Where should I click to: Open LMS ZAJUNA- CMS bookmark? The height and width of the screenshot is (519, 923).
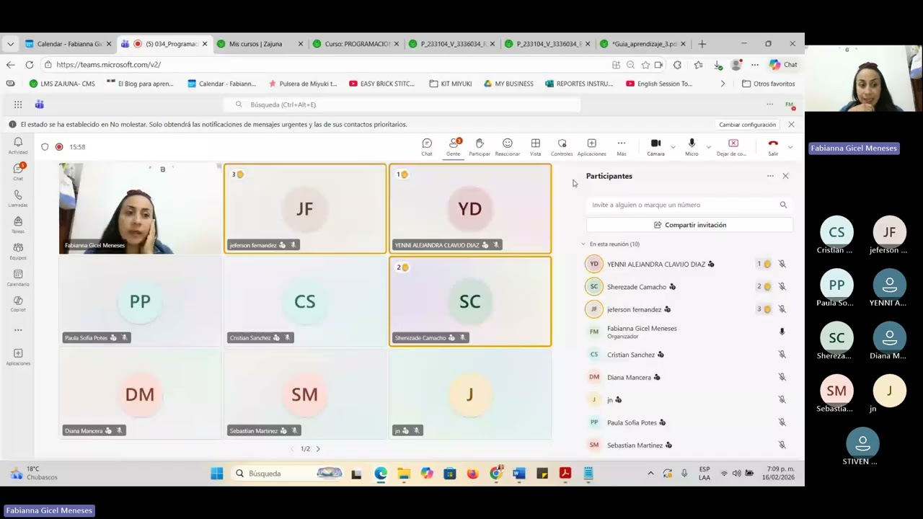coord(62,84)
